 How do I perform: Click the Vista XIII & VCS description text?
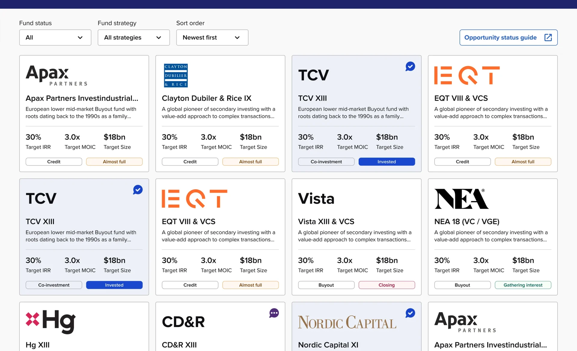click(355, 236)
